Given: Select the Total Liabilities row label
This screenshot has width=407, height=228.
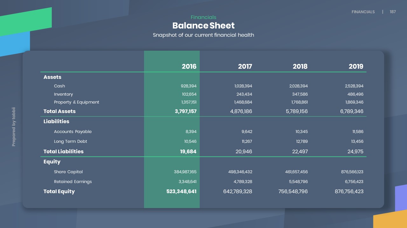Looking at the screenshot, I should click(64, 152).
